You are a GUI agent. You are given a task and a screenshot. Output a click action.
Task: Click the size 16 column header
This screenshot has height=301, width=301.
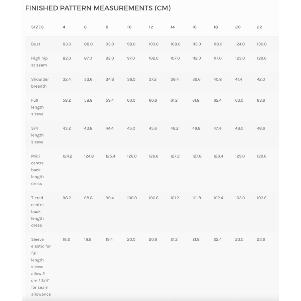coord(194,27)
